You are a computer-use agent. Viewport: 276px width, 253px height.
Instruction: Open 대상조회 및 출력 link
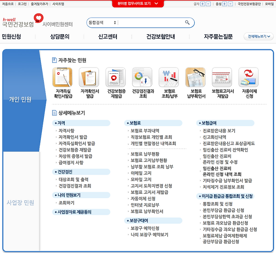click(x=74, y=179)
